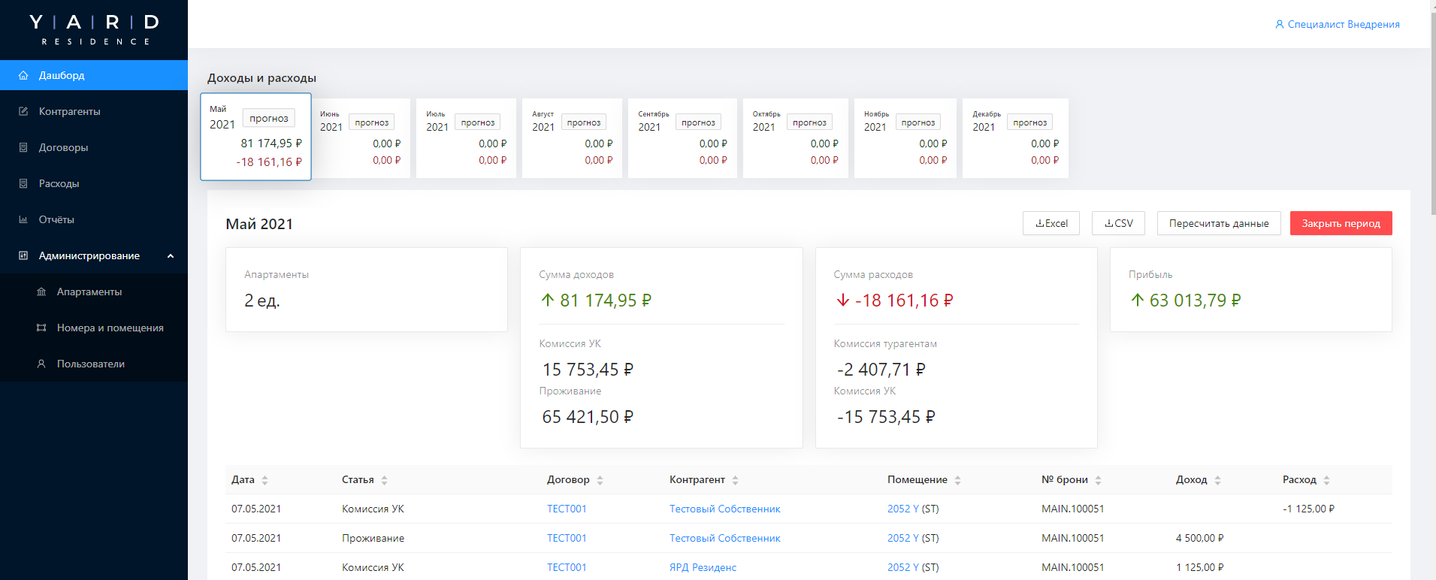Click user profile icon at top right
The image size is (1436, 580).
(x=1280, y=24)
